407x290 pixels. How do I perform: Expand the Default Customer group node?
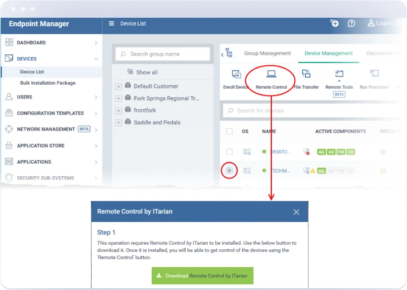pos(118,86)
